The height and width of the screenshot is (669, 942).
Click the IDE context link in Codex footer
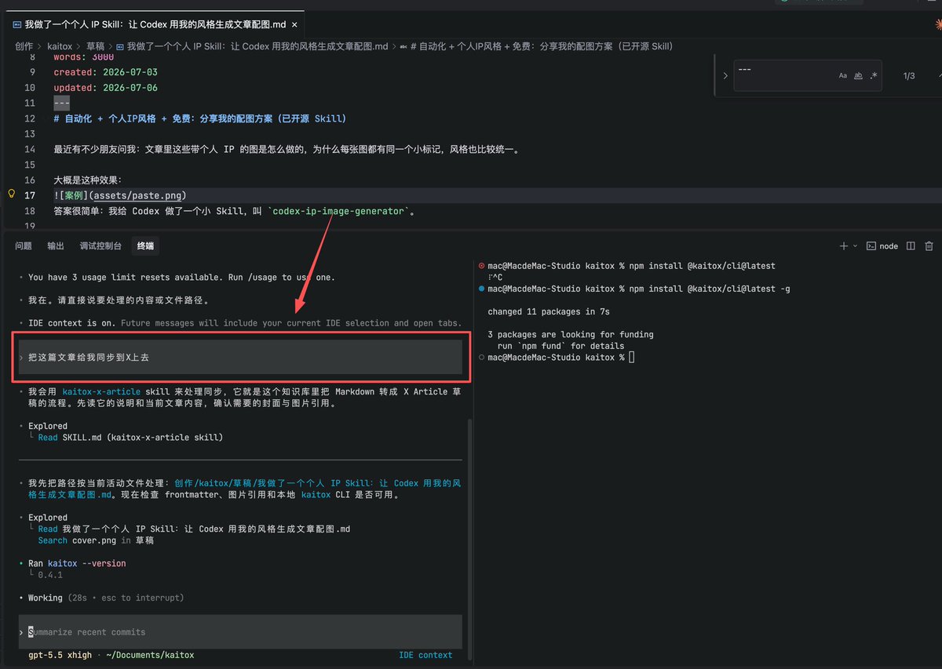pos(425,655)
